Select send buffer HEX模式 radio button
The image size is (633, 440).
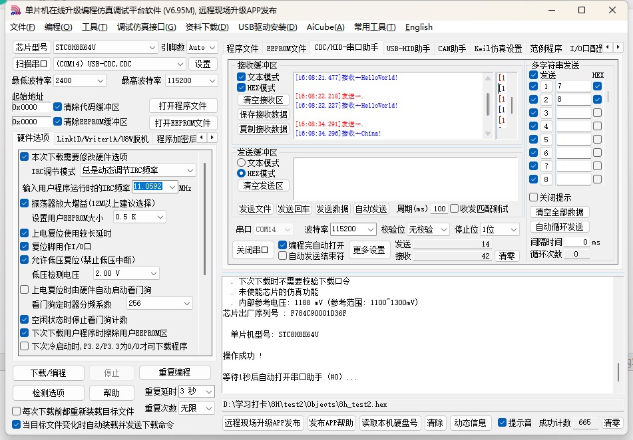tap(242, 173)
